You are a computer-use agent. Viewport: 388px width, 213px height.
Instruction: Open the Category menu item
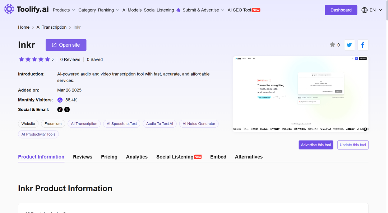(87, 10)
